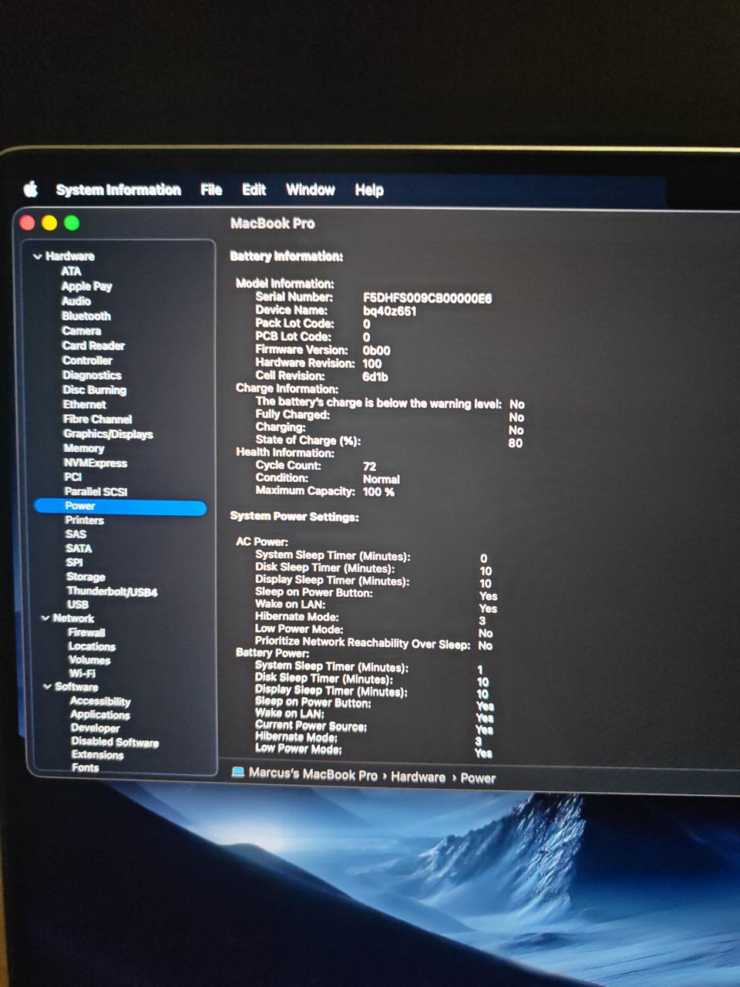
Task: Select Card Reader in the sidebar
Action: pos(93,345)
